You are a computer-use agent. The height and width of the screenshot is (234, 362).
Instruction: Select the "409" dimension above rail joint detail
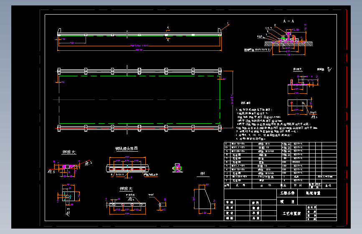pyautogui.click(x=127, y=157)
